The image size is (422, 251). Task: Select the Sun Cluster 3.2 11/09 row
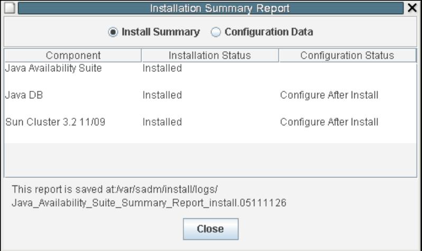[210, 123]
